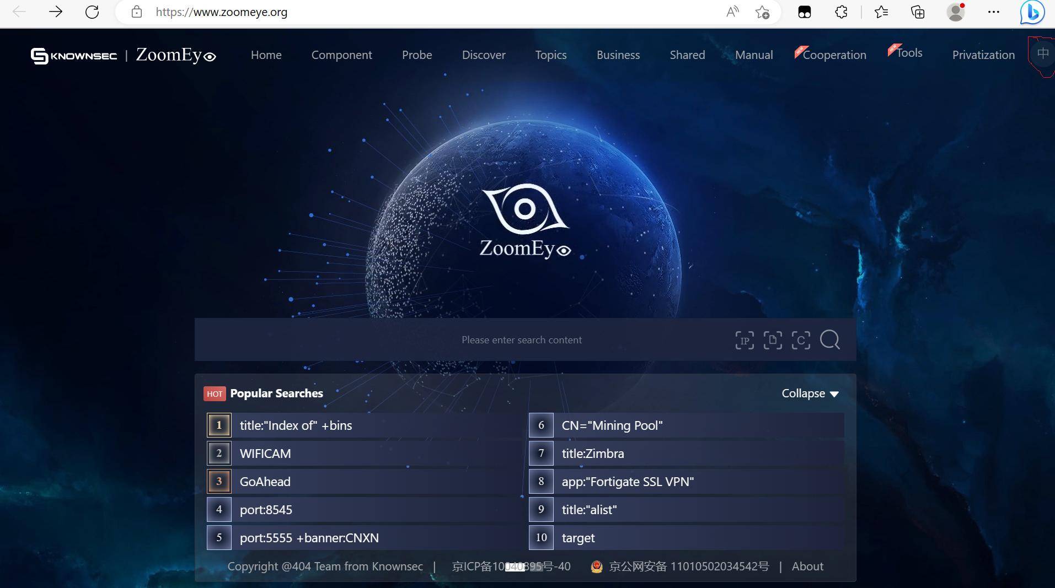The image size is (1055, 588).
Task: Open the Cooperation nav item
Action: 834,55
